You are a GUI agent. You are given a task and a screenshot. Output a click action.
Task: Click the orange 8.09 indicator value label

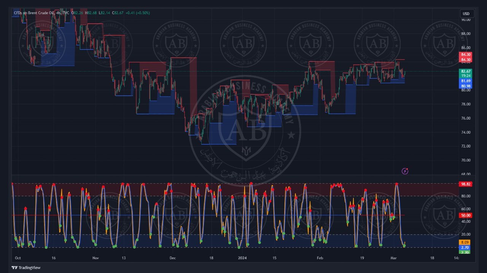pos(465,242)
